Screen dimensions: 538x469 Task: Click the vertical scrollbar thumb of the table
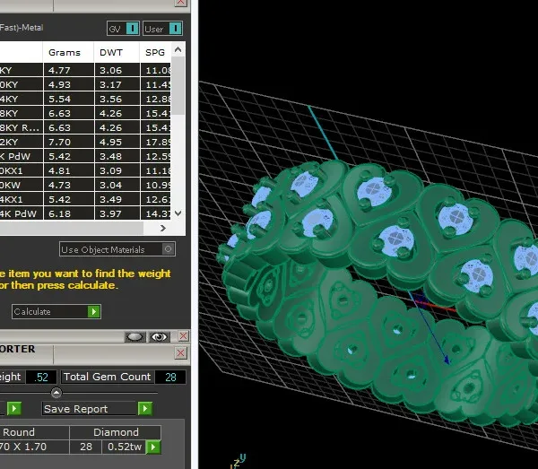pos(178,86)
